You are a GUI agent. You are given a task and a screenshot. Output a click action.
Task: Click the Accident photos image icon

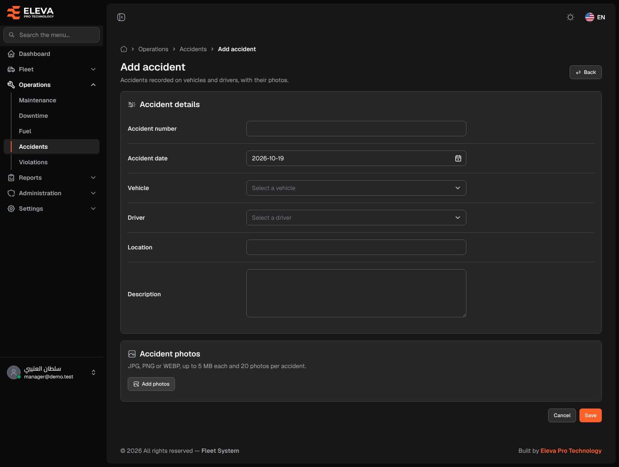[x=132, y=354]
